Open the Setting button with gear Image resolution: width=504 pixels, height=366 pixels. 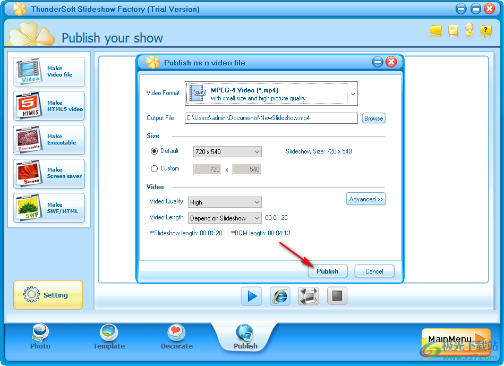pyautogui.click(x=48, y=295)
